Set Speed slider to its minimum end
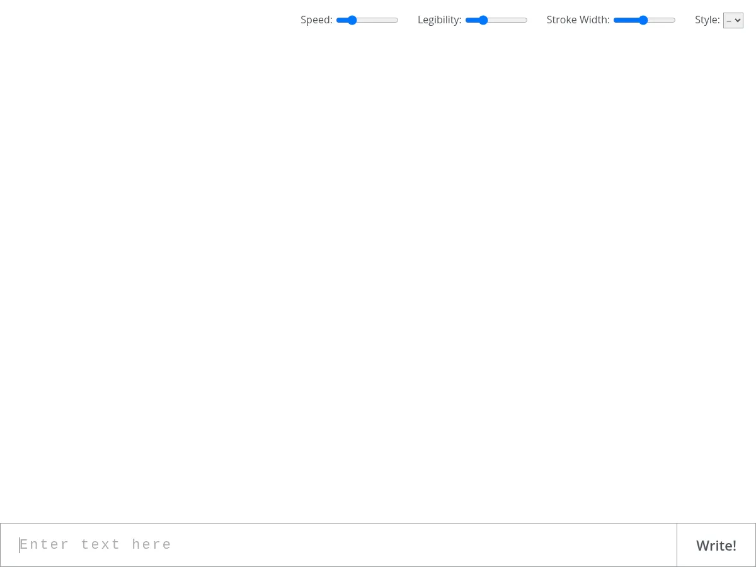 coord(337,20)
